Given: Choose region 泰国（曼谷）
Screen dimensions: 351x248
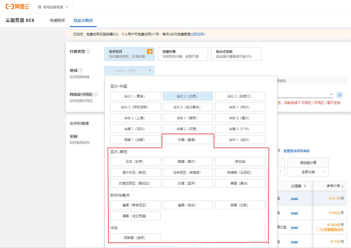Looking at the screenshot, I should click(240, 183).
